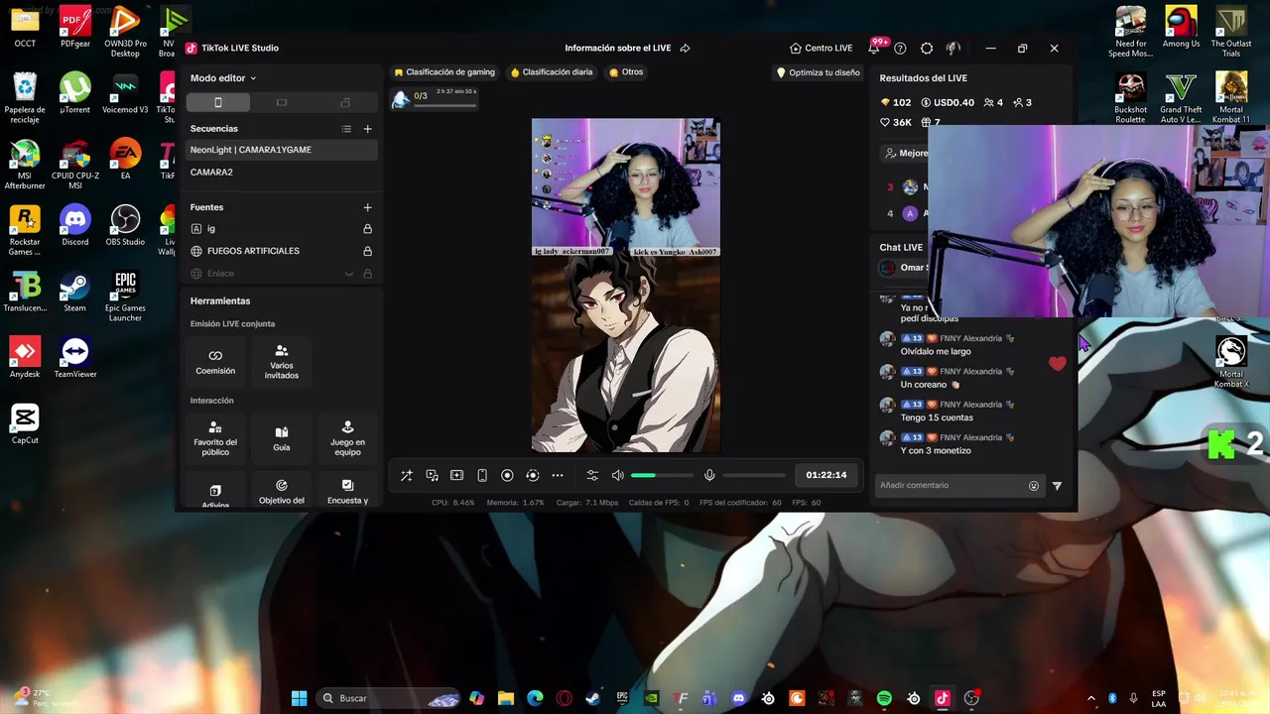Open Clasificación de gaming tab

coord(444,72)
